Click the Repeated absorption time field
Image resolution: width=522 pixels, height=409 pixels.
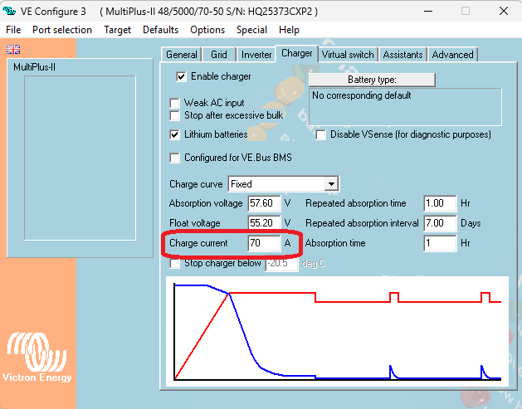coord(440,203)
